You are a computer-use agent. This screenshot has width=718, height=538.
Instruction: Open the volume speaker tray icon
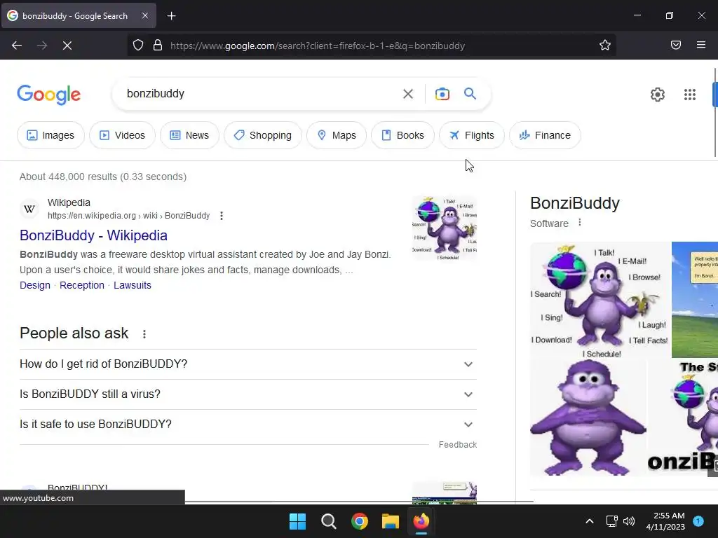pos(629,521)
